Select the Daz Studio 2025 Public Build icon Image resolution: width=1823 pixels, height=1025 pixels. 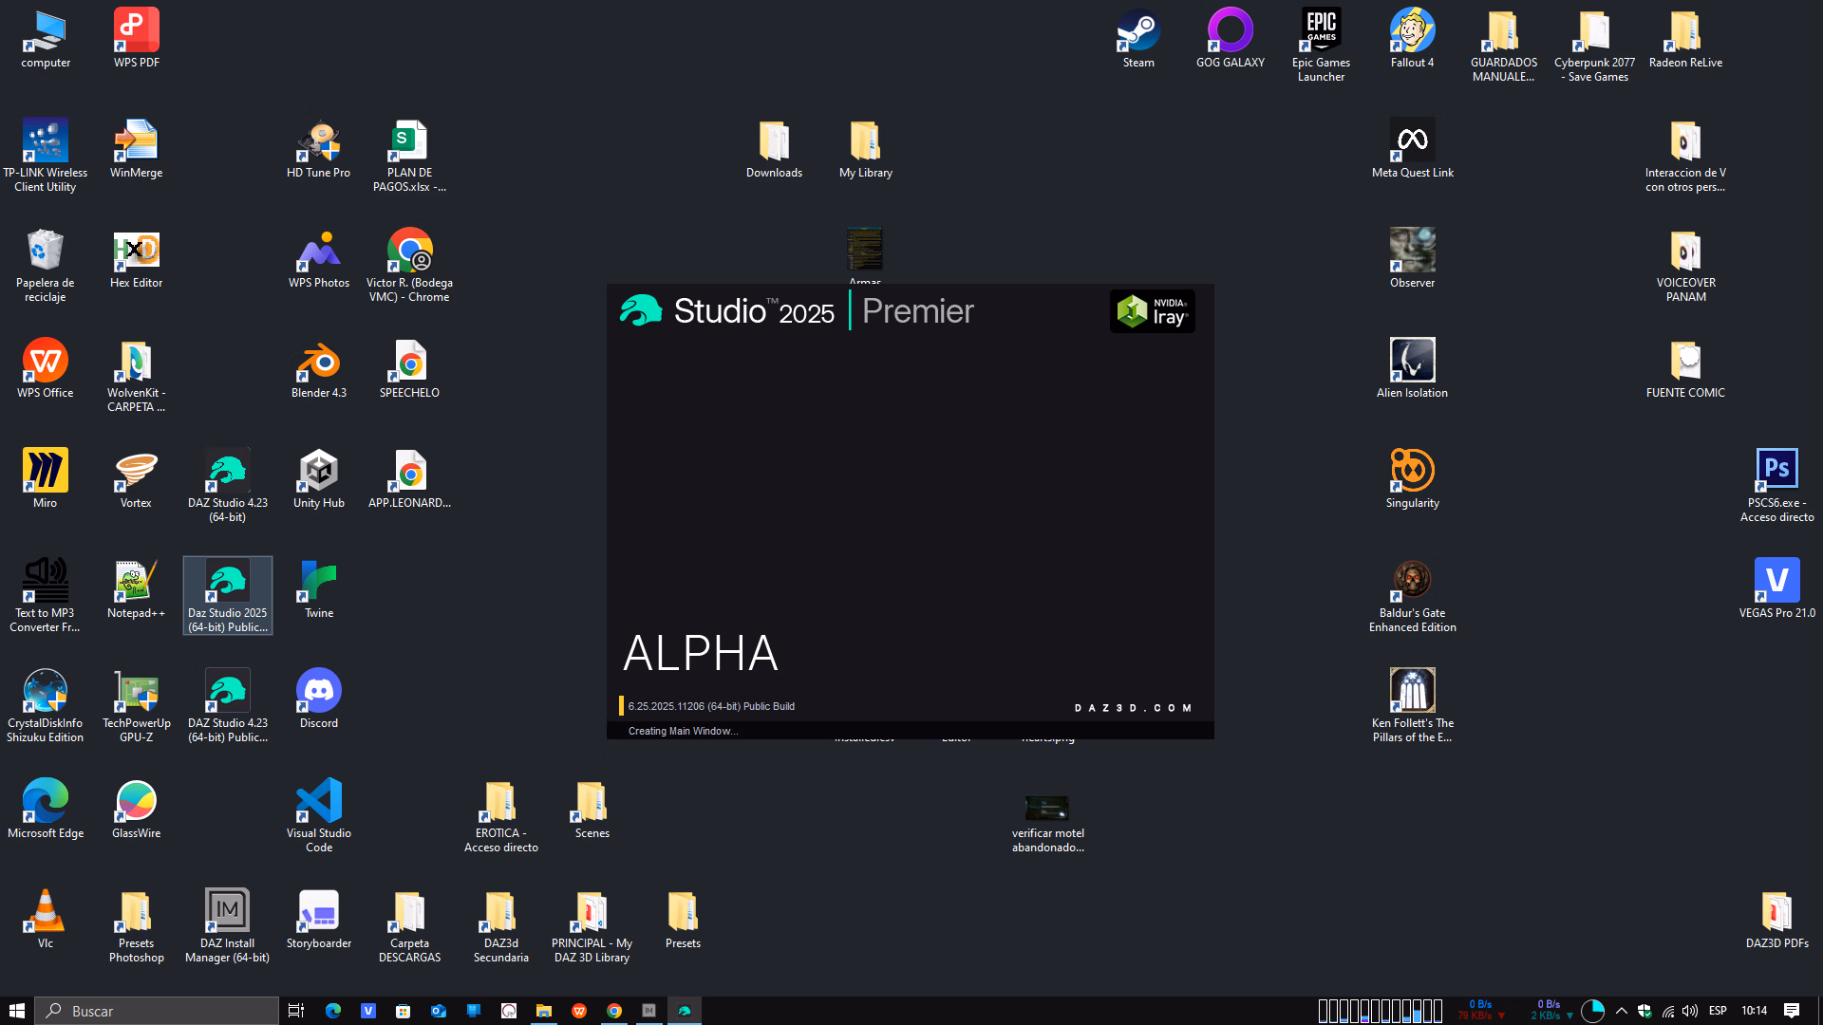tap(227, 582)
